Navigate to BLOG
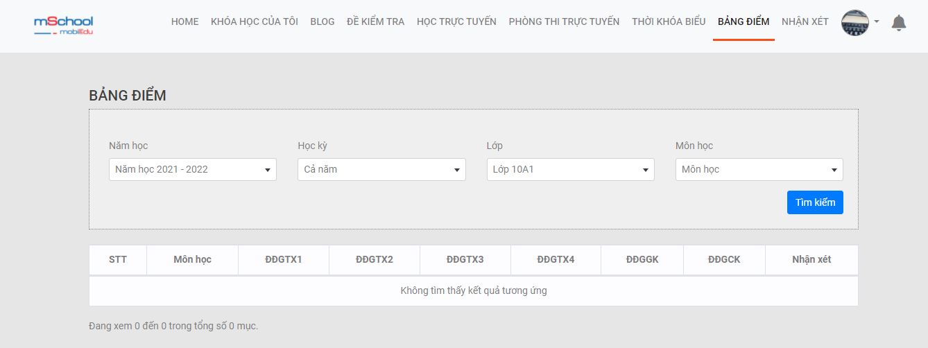The image size is (928, 348). [x=323, y=21]
